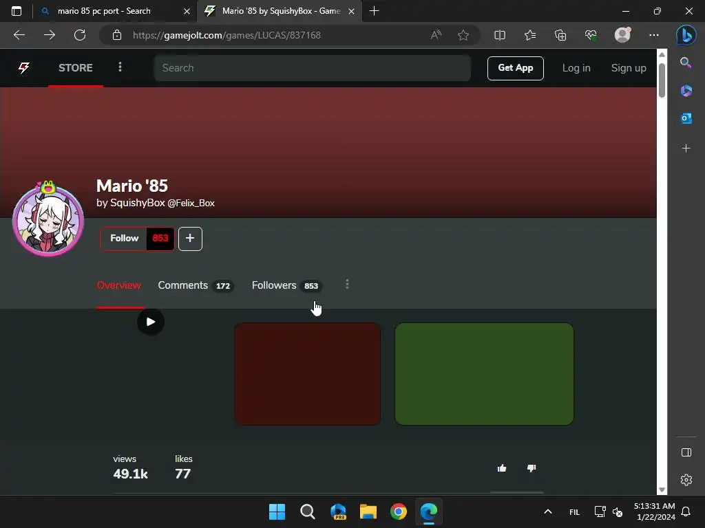Click the Game Jolt lightning logo
This screenshot has height=528, width=705.
pos(24,68)
